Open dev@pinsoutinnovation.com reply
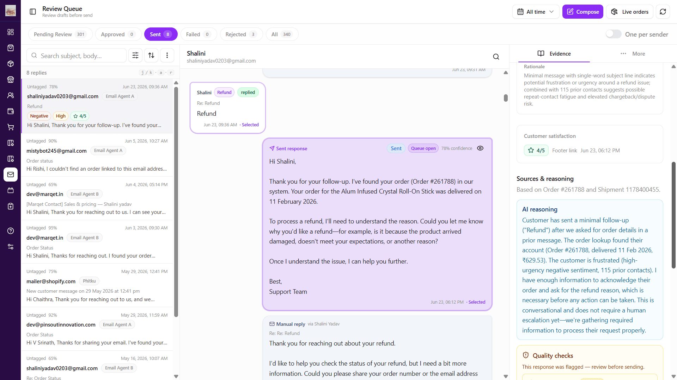Viewport: 677px width, 380px height. 97,329
